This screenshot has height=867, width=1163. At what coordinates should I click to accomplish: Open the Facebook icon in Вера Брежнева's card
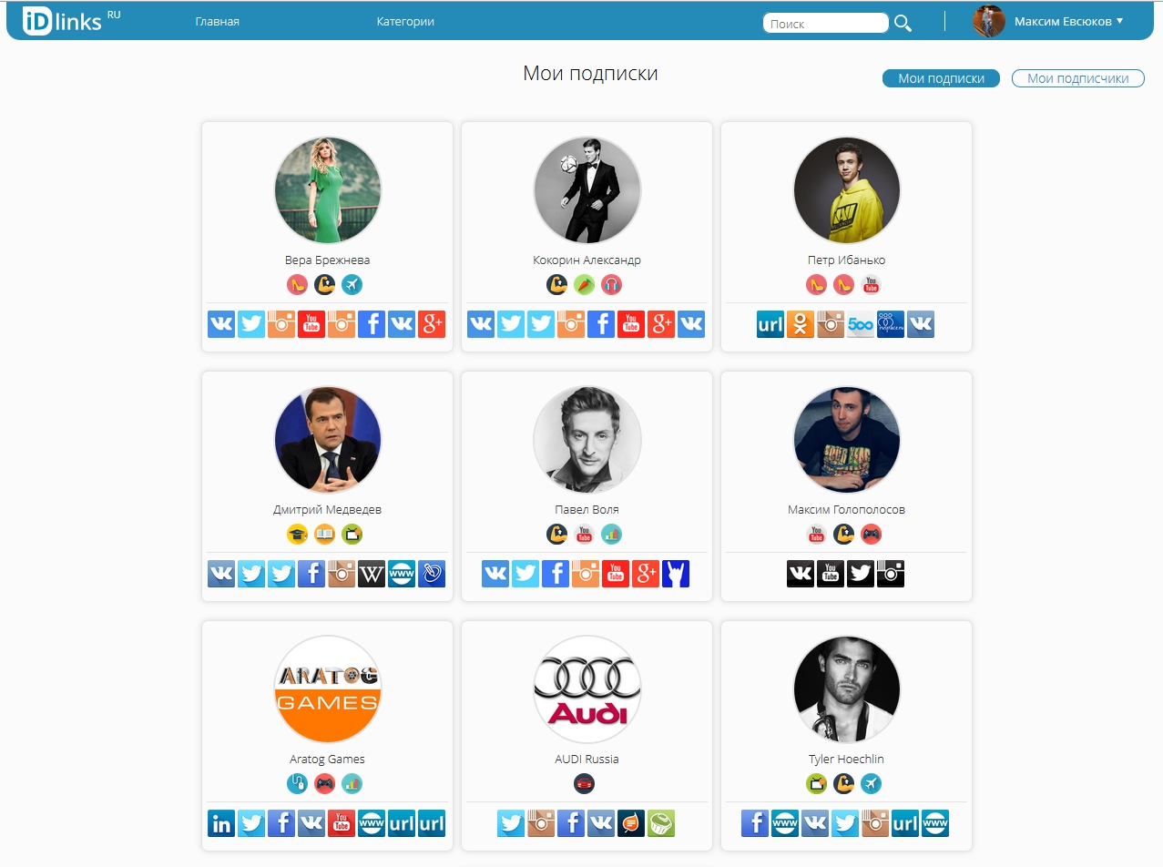coord(372,324)
